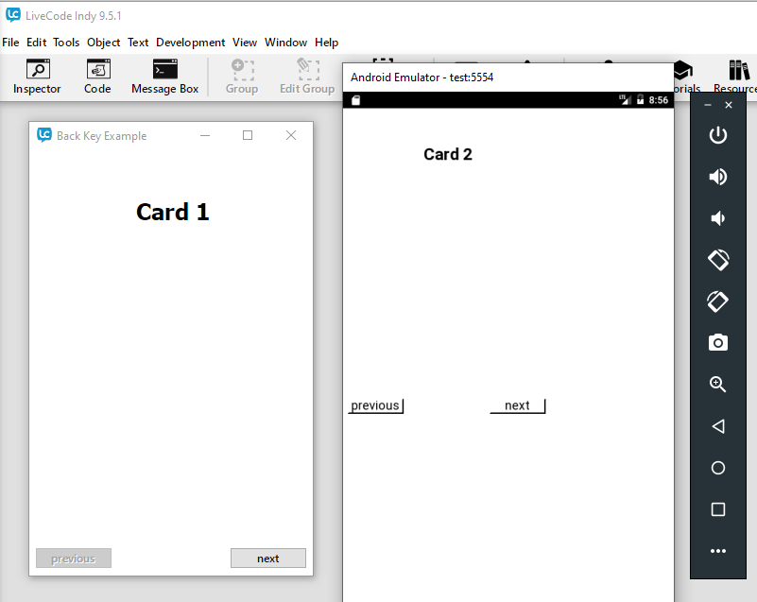Rotate the emulator left

pyautogui.click(x=718, y=260)
